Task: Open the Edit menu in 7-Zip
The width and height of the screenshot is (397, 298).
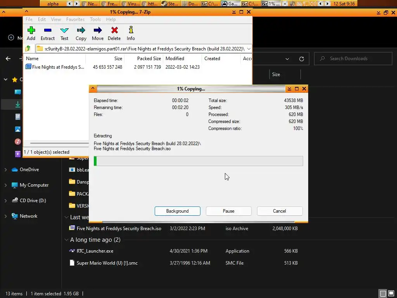Action: pos(42,19)
